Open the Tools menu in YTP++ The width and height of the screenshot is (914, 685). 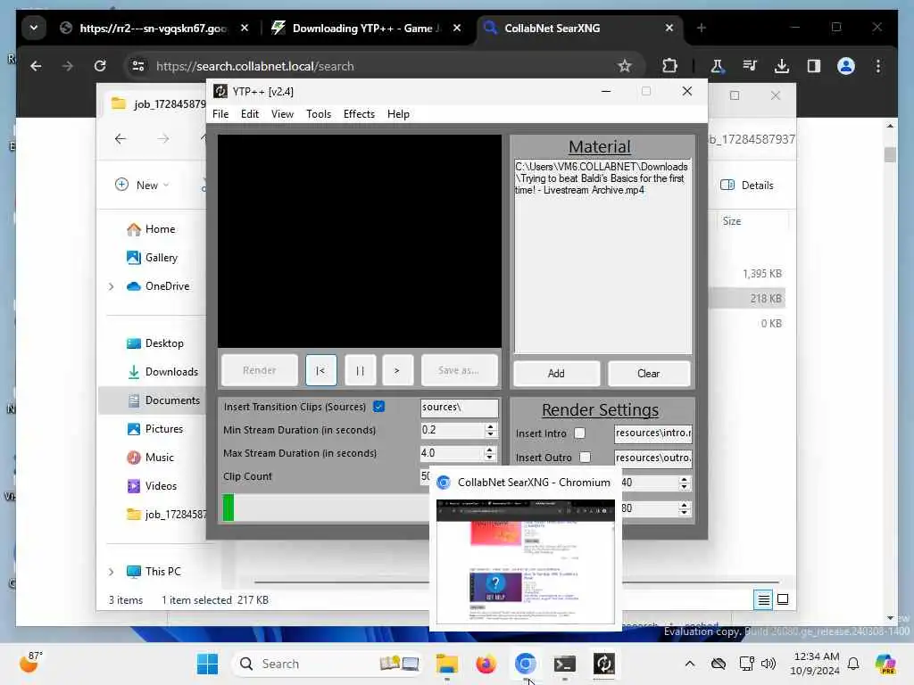point(319,114)
